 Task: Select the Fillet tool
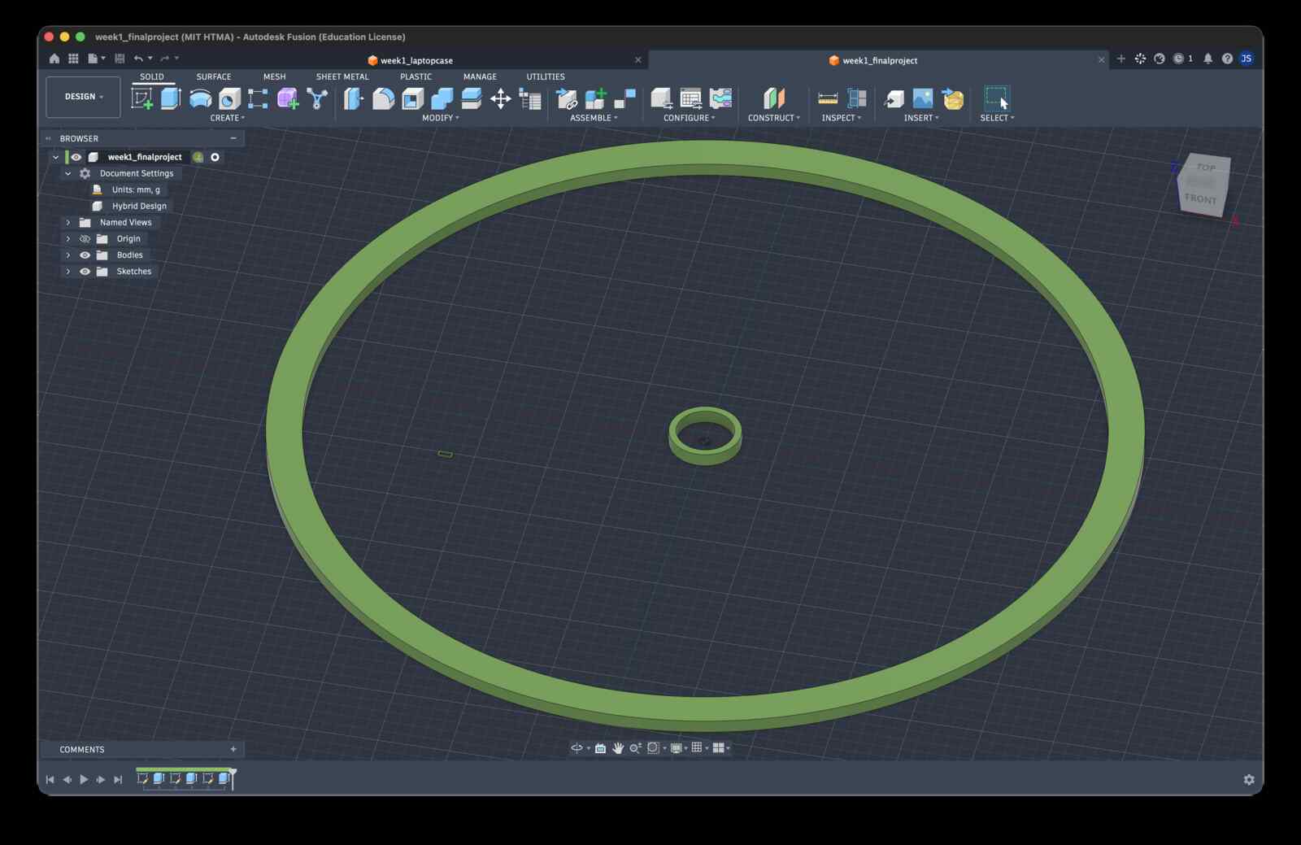(x=383, y=98)
